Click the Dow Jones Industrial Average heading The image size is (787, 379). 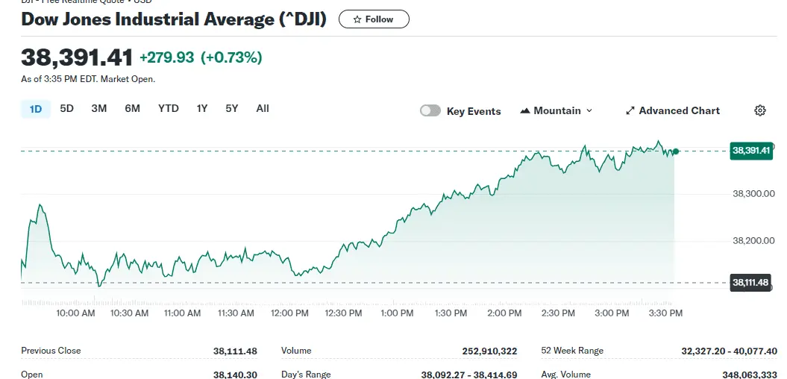[x=174, y=19]
